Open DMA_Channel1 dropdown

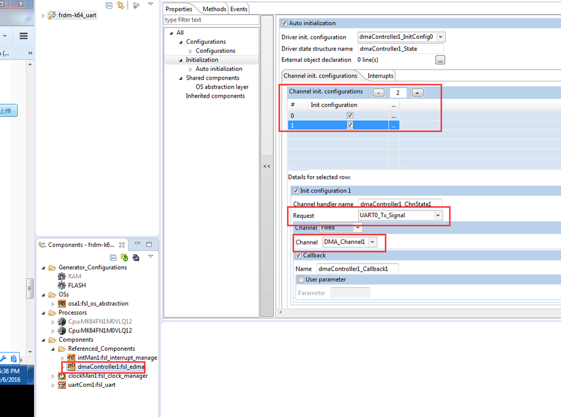(372, 242)
